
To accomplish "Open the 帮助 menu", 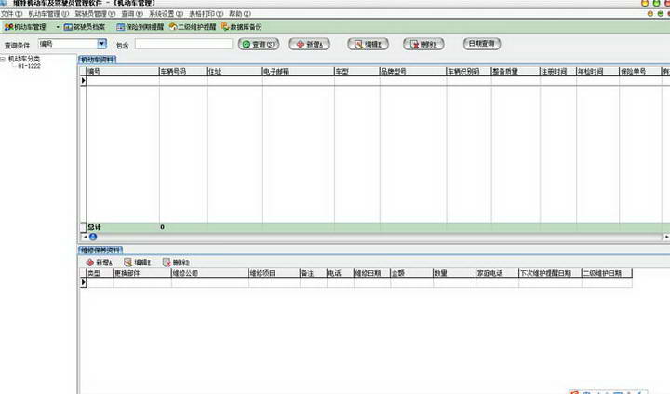I will click(x=240, y=14).
